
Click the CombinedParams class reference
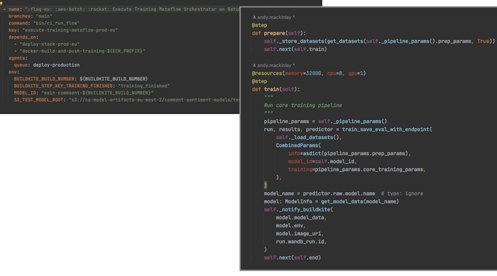[x=297, y=145]
